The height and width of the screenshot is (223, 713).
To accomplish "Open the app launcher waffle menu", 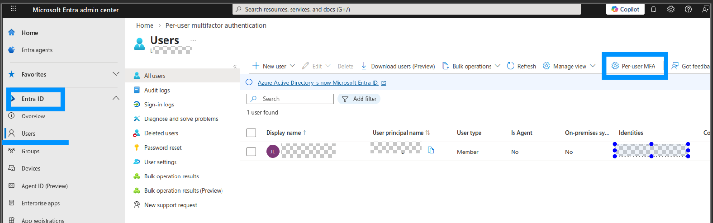I will pos(13,9).
